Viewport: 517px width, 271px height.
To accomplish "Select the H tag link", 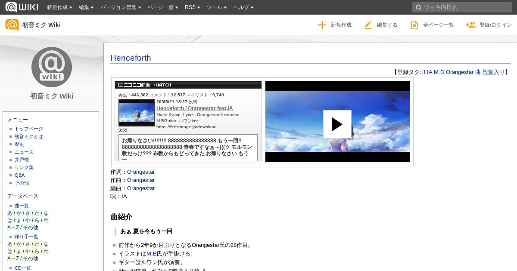I will (423, 72).
